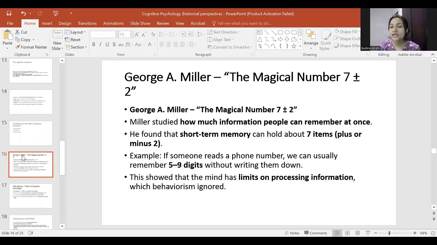Click Strikethrough abc icon

[121, 44]
